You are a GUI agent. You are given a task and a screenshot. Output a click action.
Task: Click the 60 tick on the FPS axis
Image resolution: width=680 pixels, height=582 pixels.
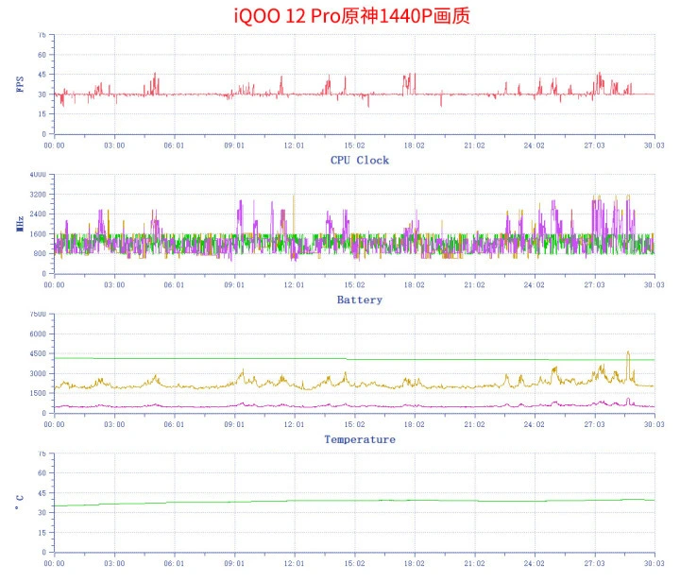pyautogui.click(x=42, y=55)
